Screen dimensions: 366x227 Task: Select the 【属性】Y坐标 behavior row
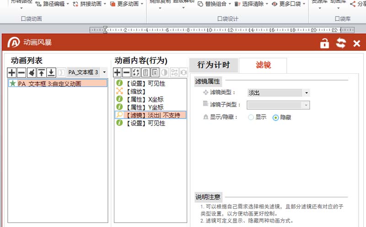151,107
